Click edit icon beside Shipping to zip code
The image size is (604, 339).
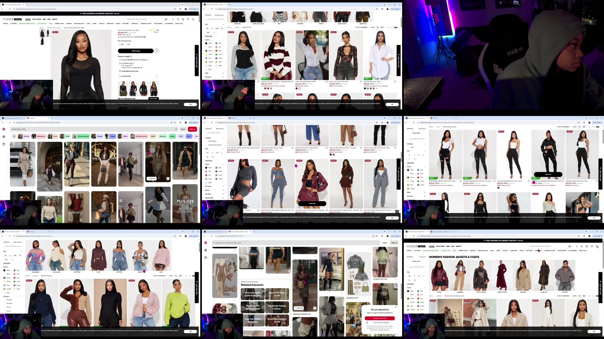pos(131,56)
